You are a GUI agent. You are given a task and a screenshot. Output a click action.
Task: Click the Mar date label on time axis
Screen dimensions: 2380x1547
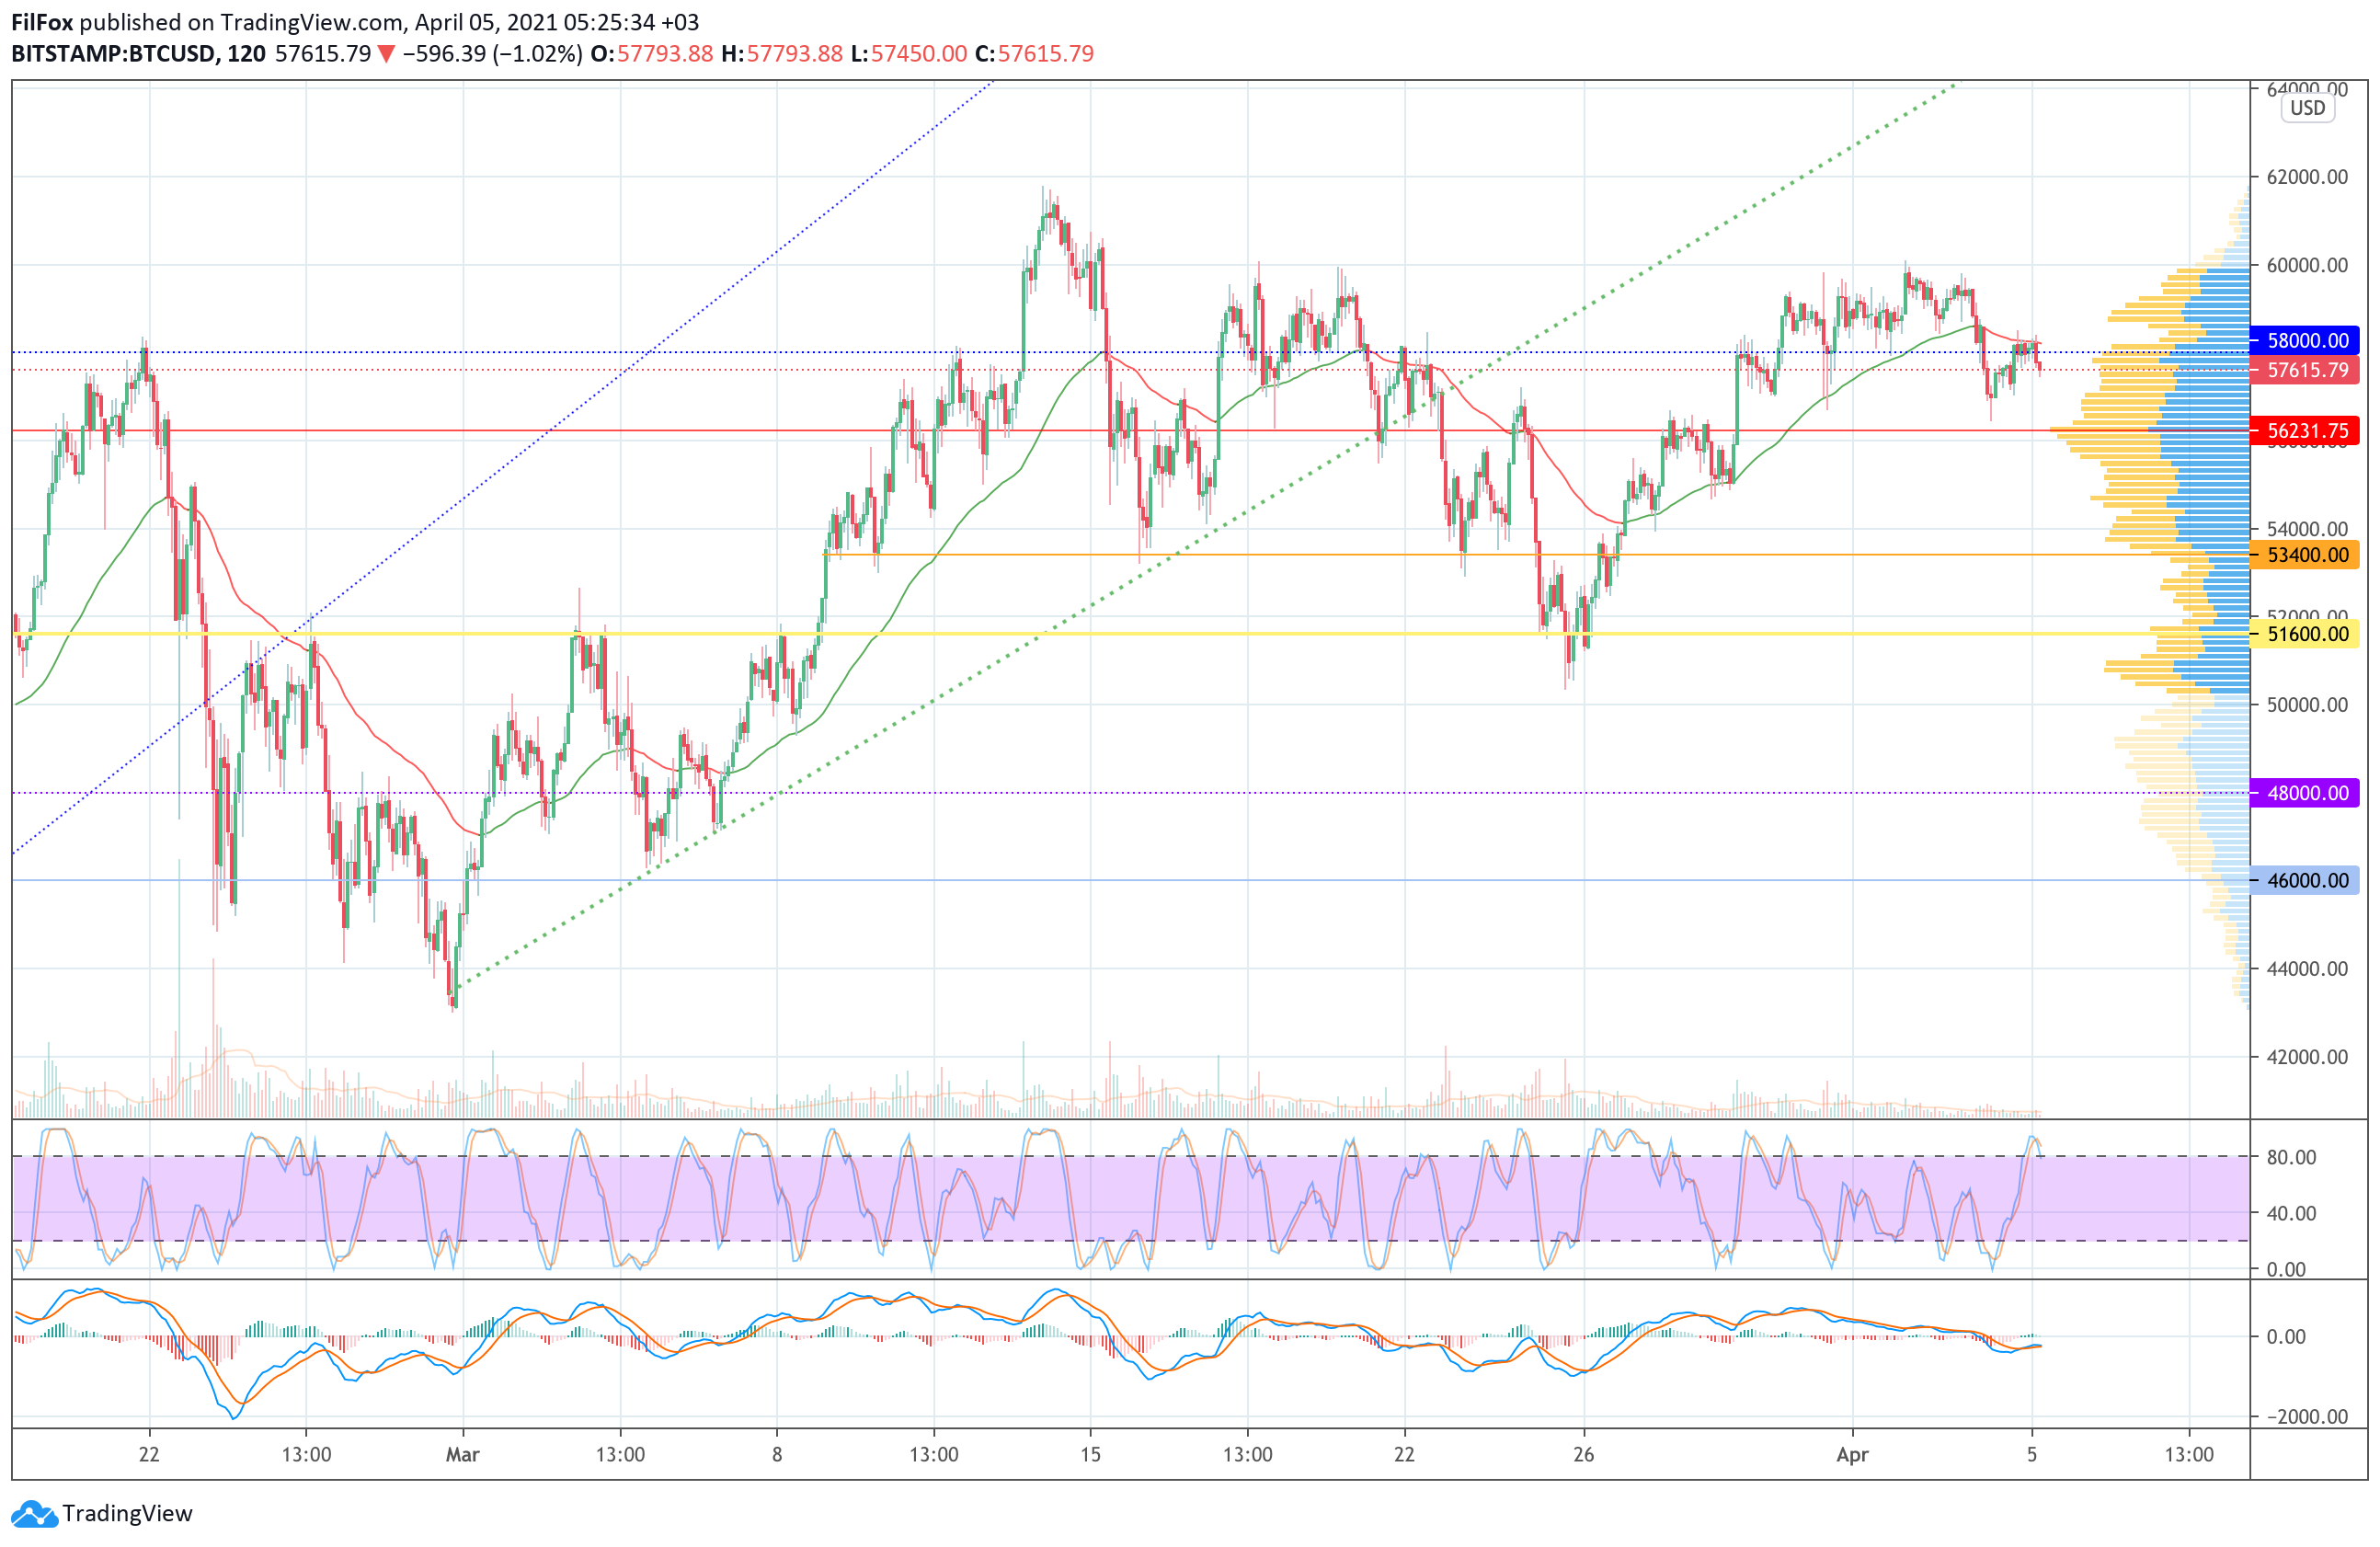pyautogui.click(x=462, y=1454)
